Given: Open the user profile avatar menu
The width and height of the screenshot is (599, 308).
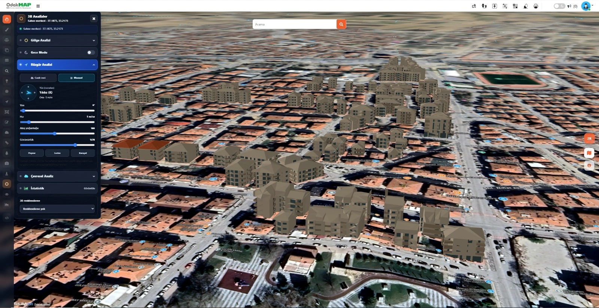Looking at the screenshot, I should pyautogui.click(x=586, y=6).
